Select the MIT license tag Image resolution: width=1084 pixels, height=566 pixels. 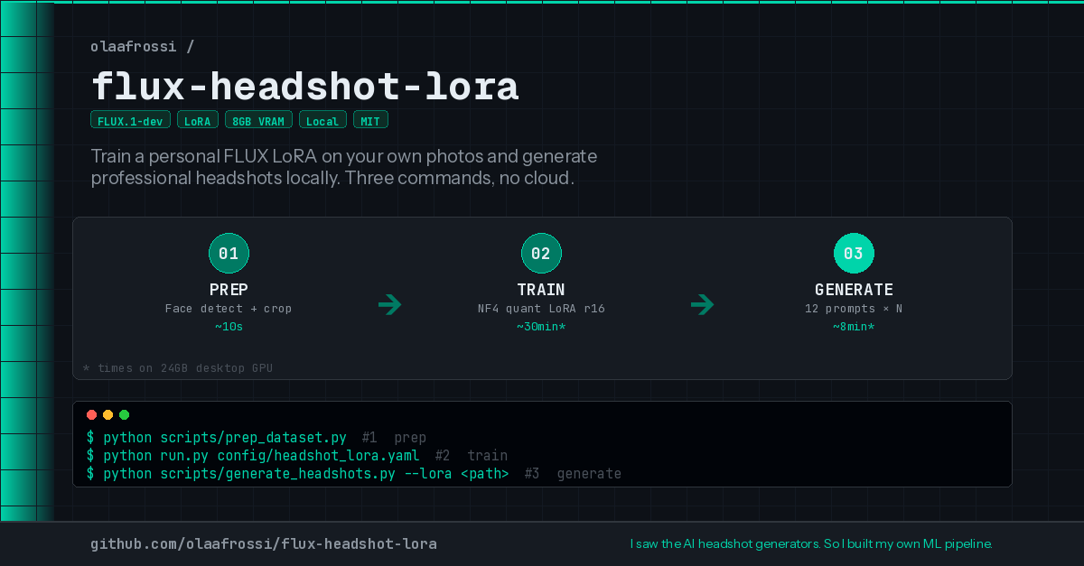pos(370,118)
